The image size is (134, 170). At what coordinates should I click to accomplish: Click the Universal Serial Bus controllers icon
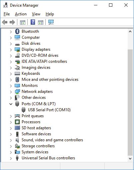17,158
